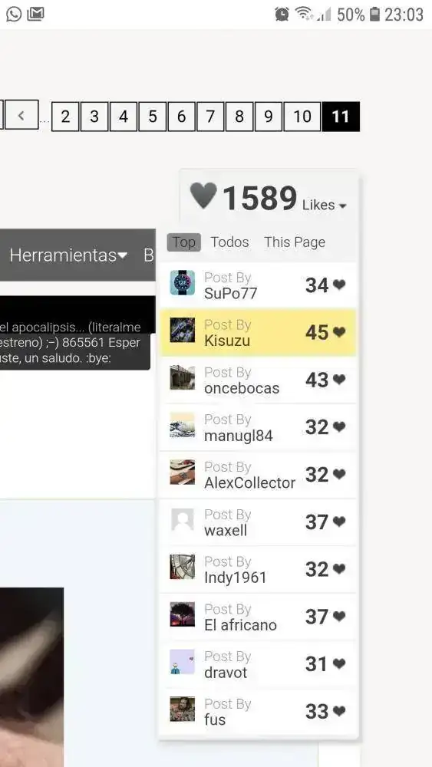Switch to the This Page tab
This screenshot has width=432, height=767.
pos(295,242)
